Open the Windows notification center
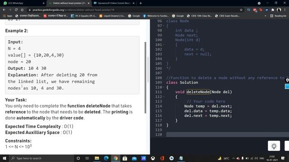The height and width of the screenshot is (162, 289). (x=283, y=158)
